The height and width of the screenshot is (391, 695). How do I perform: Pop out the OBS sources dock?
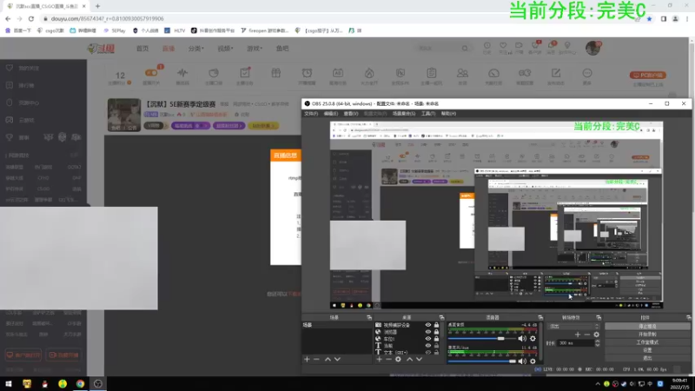[x=441, y=317]
